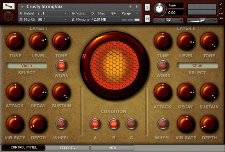
Task: Click the Layer I TONE knob
Action: coord(61,41)
